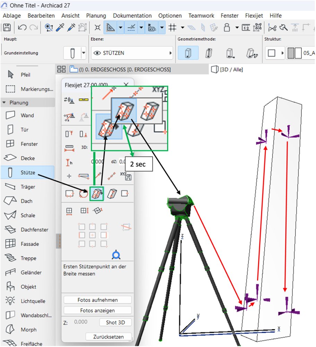Select the Dach roof tool
This screenshot has width=316, height=347.
tap(27, 201)
